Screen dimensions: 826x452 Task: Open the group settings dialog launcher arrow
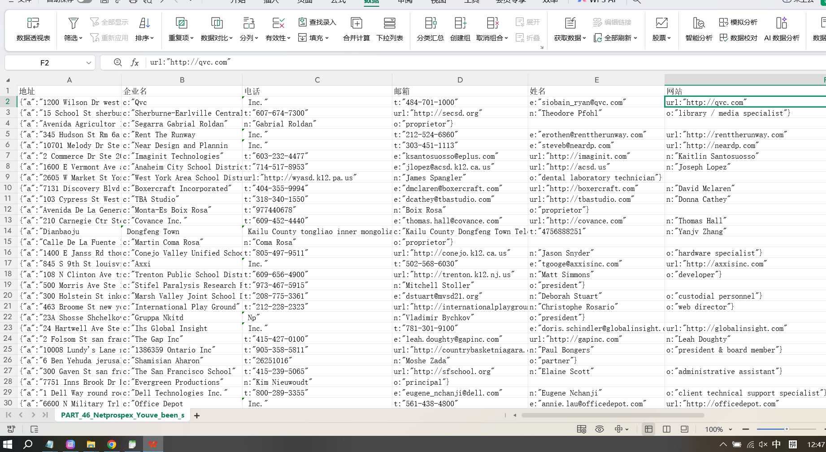pos(542,47)
